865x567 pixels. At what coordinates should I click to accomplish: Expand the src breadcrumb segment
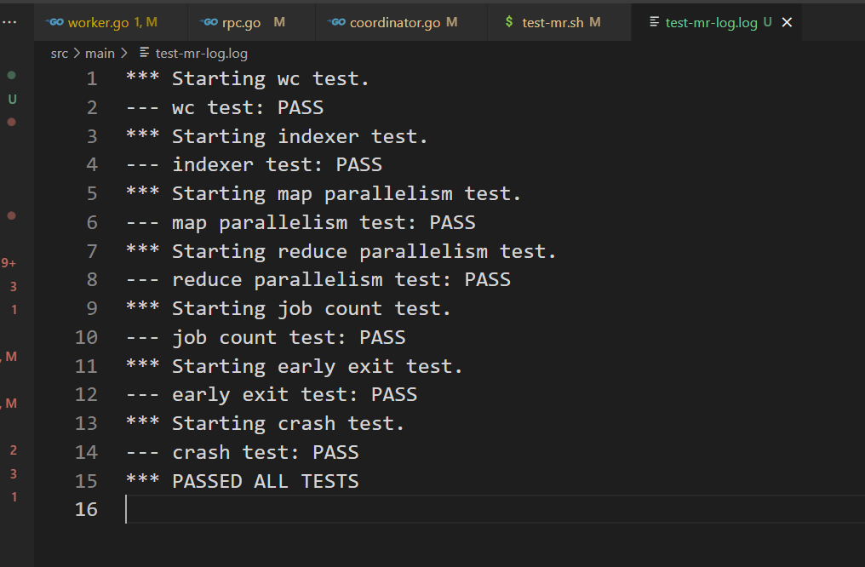[59, 53]
